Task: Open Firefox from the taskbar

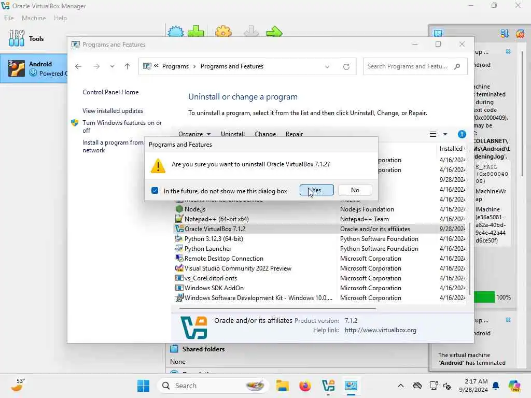Action: click(305, 386)
